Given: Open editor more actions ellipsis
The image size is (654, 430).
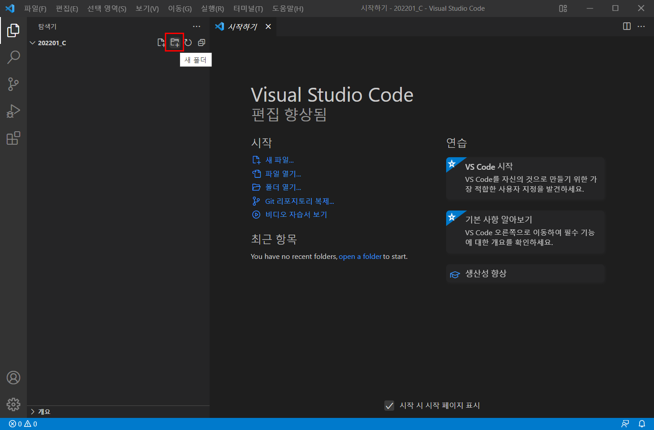Looking at the screenshot, I should coord(641,26).
